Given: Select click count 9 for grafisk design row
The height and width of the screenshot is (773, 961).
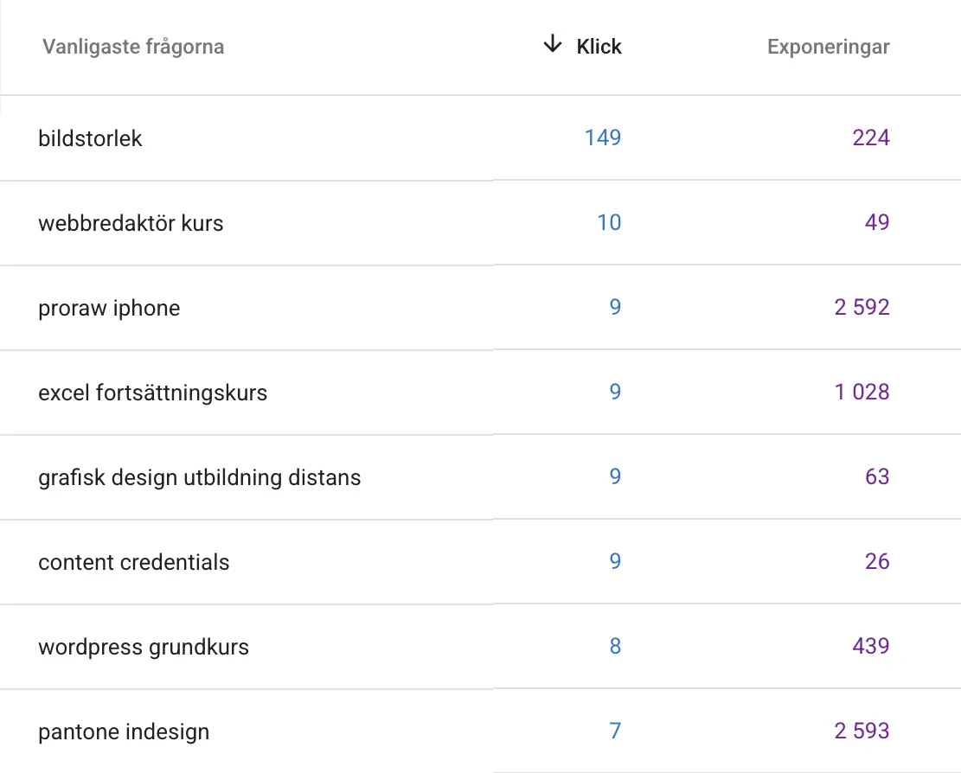Looking at the screenshot, I should coord(615,476).
